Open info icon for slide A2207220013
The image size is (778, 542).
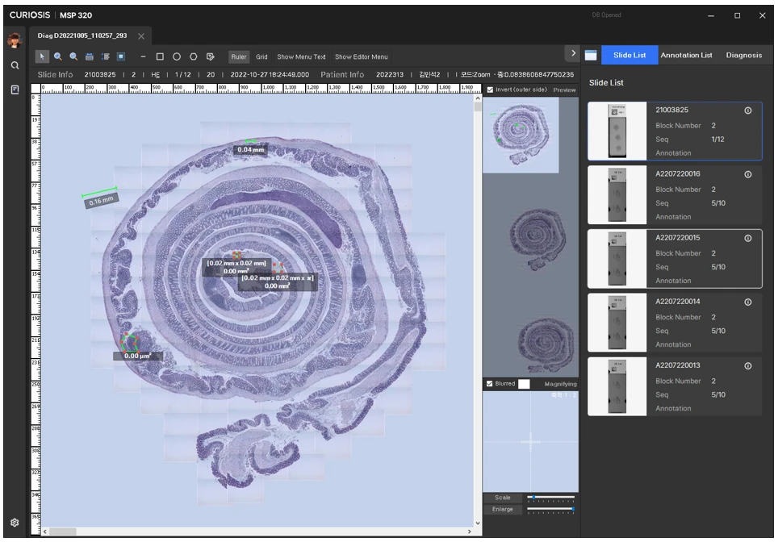click(747, 366)
